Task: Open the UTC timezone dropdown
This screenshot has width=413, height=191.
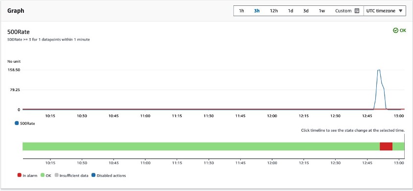Action: [x=385, y=11]
